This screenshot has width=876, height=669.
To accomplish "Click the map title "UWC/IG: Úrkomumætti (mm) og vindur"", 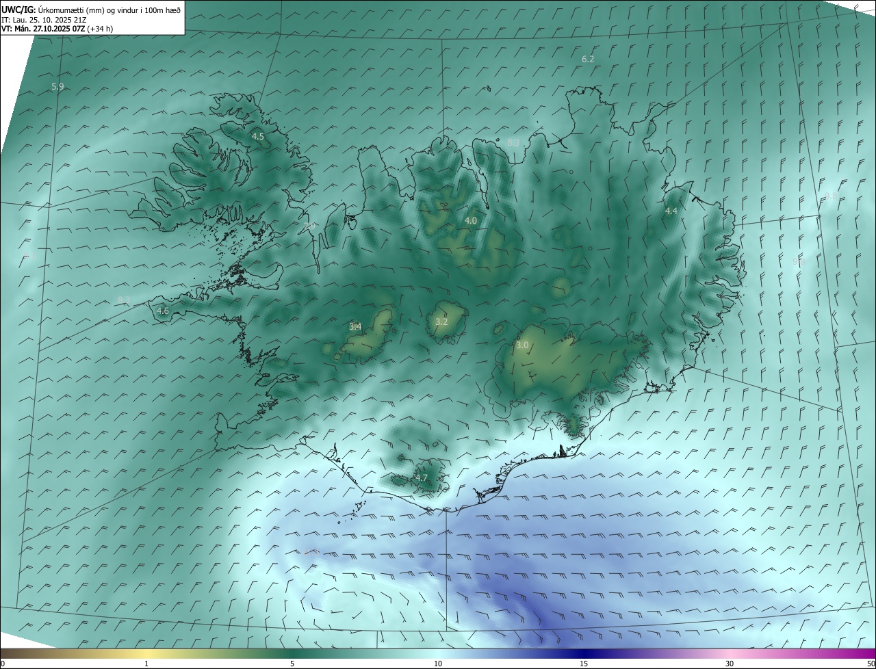I will click(90, 10).
